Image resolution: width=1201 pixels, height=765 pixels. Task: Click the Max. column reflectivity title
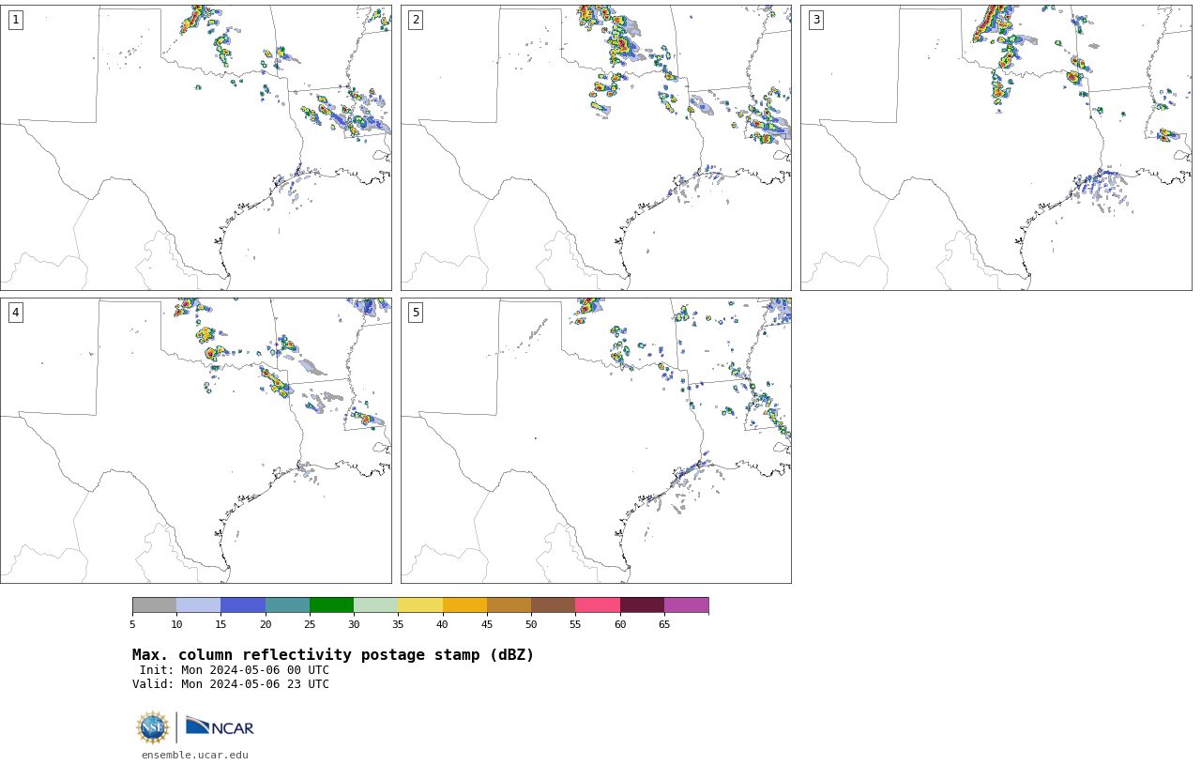[333, 655]
